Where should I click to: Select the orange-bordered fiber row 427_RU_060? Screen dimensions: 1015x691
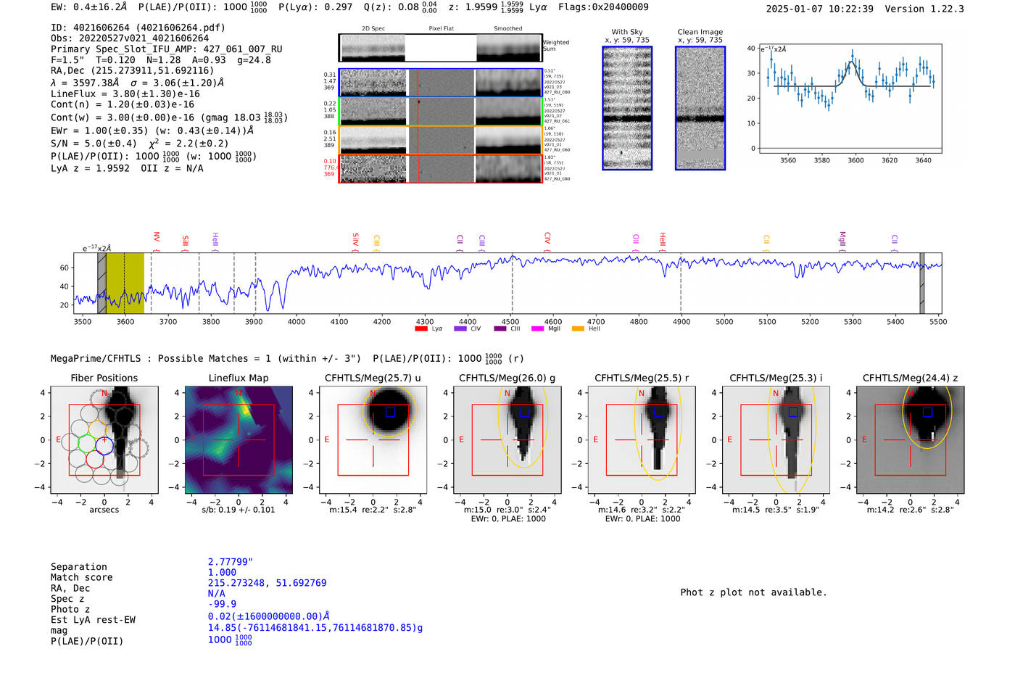440,139
